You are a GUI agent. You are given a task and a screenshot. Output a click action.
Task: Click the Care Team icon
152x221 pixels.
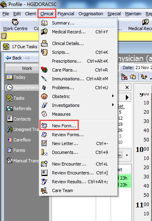44,190
